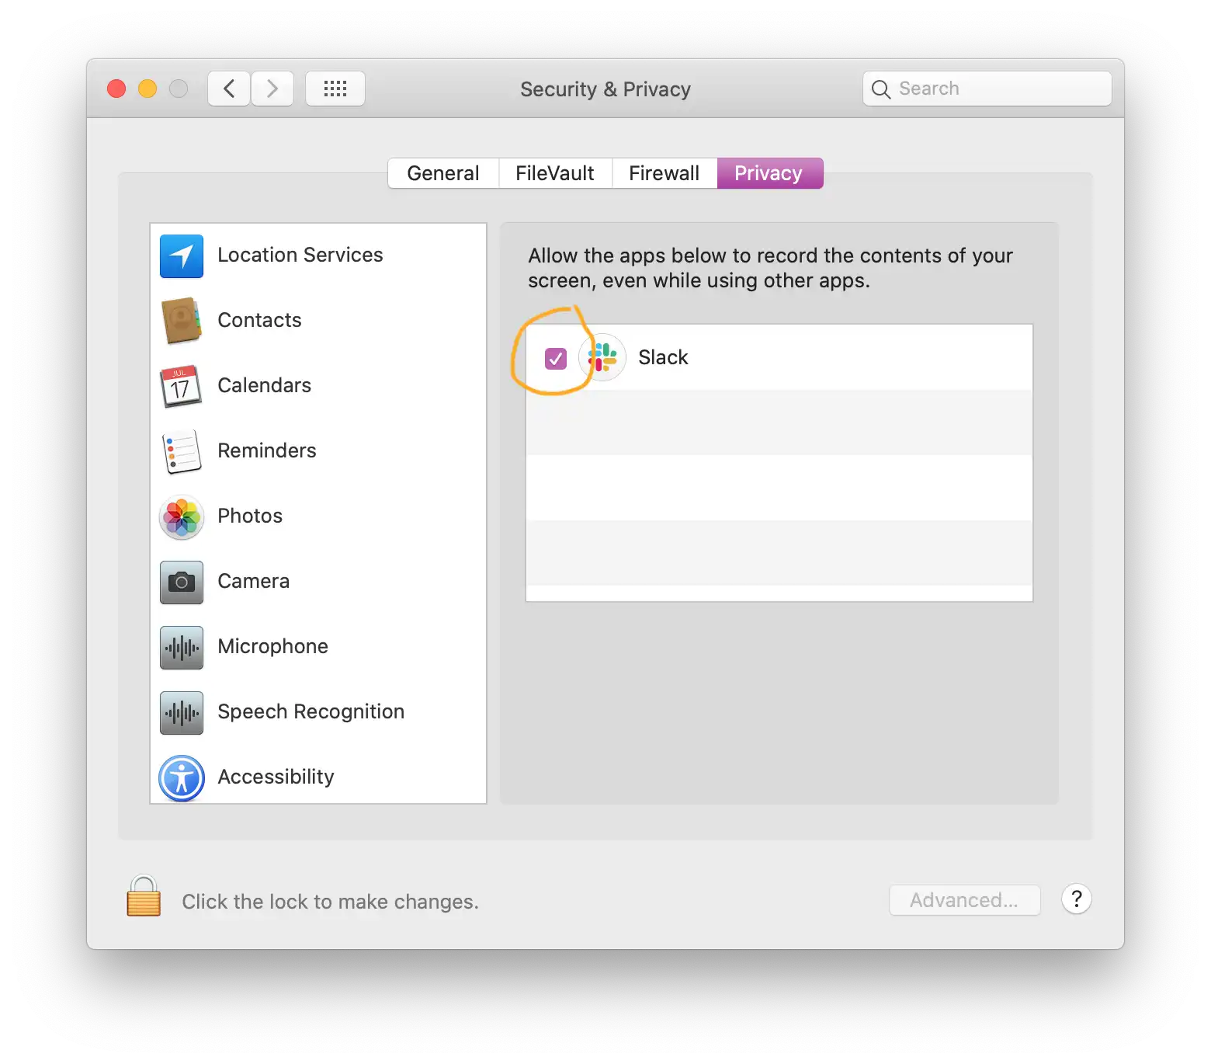Click inside the Search field
1211x1064 pixels.
tap(986, 89)
